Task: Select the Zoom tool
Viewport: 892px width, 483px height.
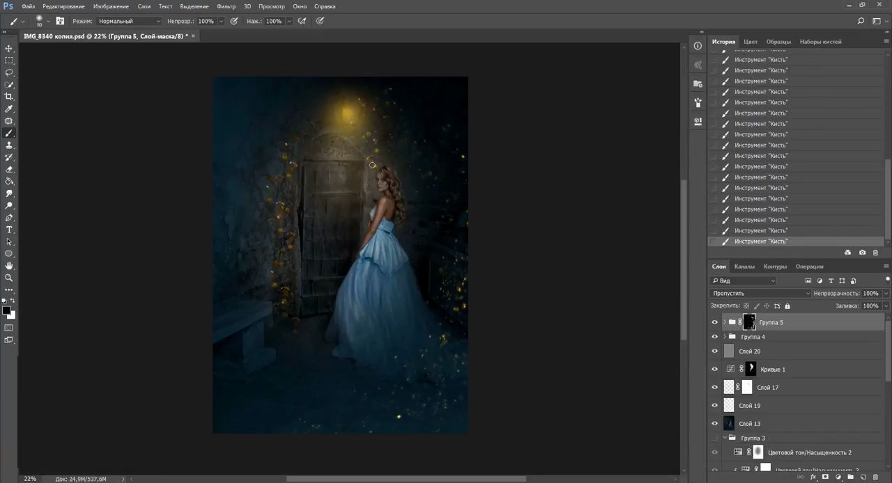Action: (9, 278)
